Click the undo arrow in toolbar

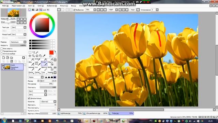click(59, 10)
